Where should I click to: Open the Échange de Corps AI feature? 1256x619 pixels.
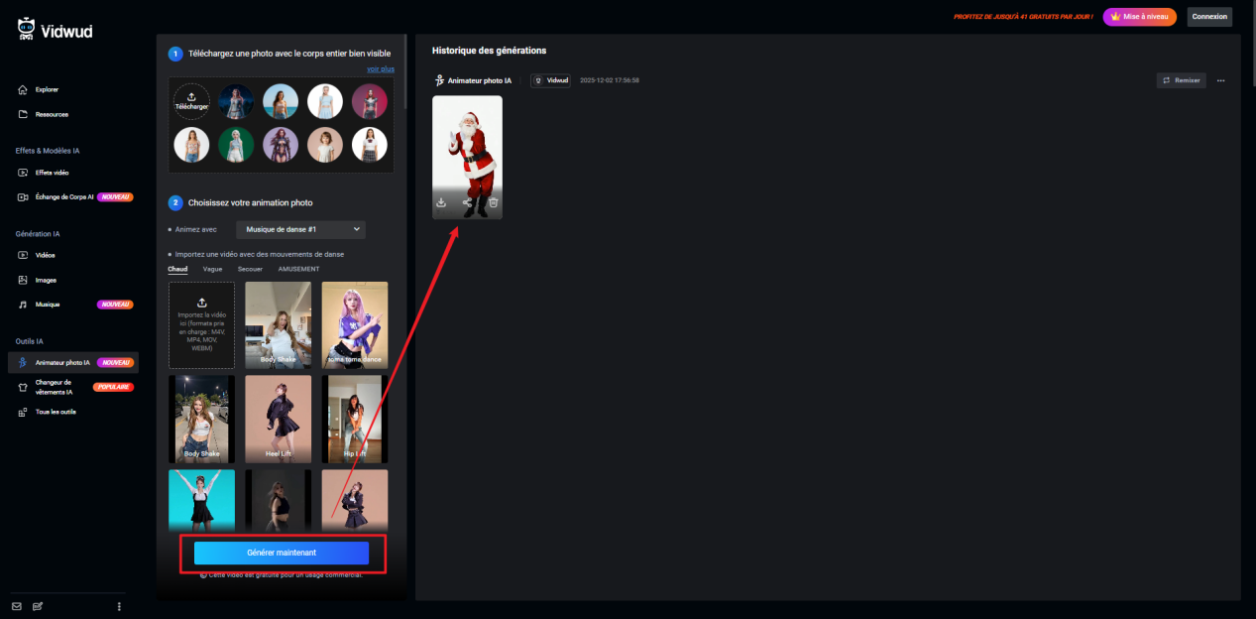(x=64, y=196)
